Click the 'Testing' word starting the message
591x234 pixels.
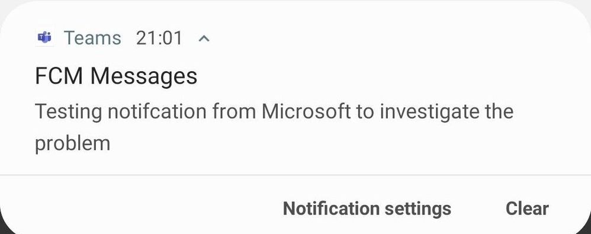click(69, 113)
